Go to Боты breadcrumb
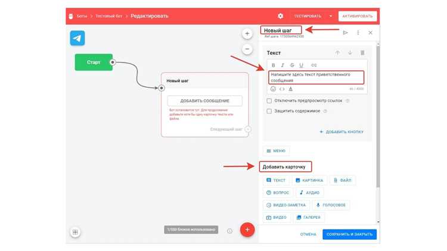The width and height of the screenshot is (447, 251). click(x=82, y=16)
